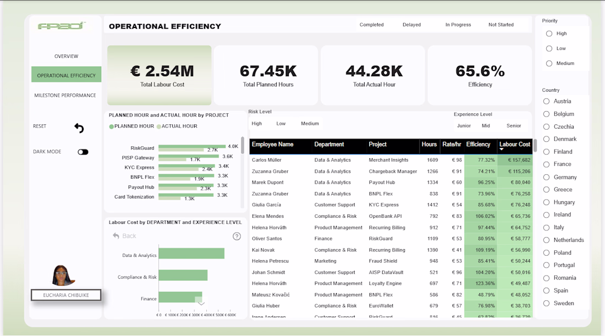This screenshot has width=605, height=336.
Task: Click the Data & Analytics bar
Action: 191,254
